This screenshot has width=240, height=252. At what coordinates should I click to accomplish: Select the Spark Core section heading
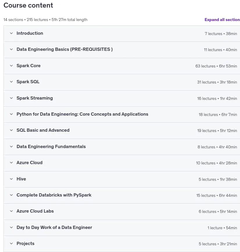[x=29, y=66]
